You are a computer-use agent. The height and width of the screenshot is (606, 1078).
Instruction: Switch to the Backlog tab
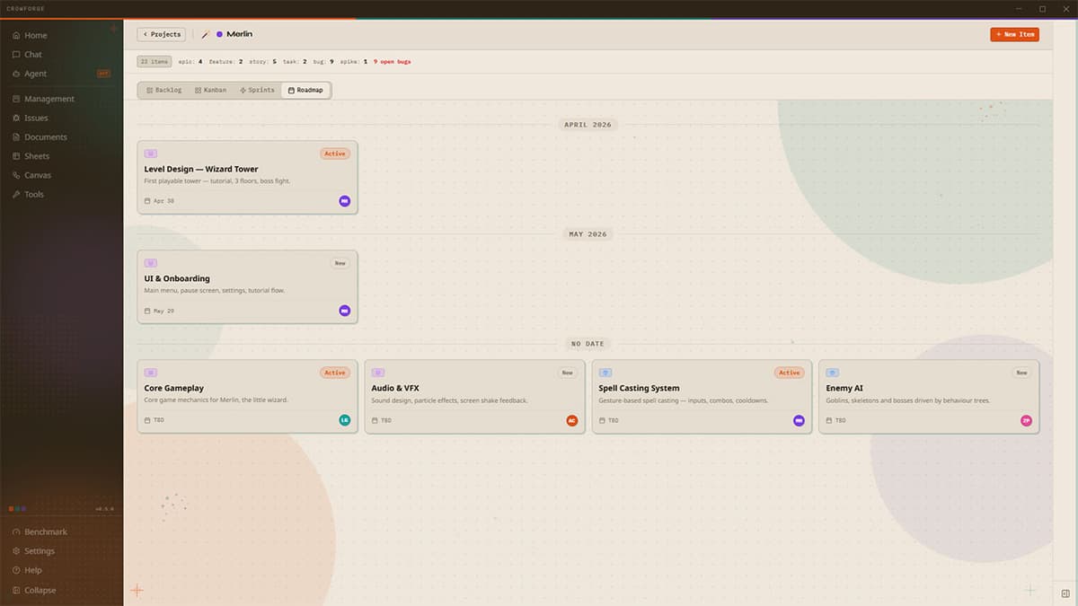pyautogui.click(x=163, y=90)
